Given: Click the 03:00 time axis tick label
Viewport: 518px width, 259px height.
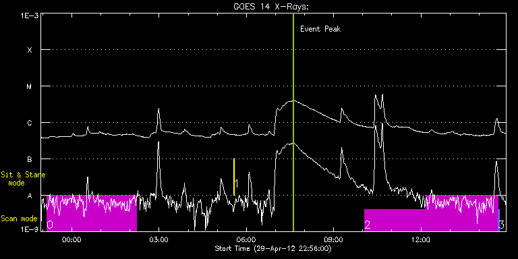Looking at the screenshot, I should tap(159, 240).
